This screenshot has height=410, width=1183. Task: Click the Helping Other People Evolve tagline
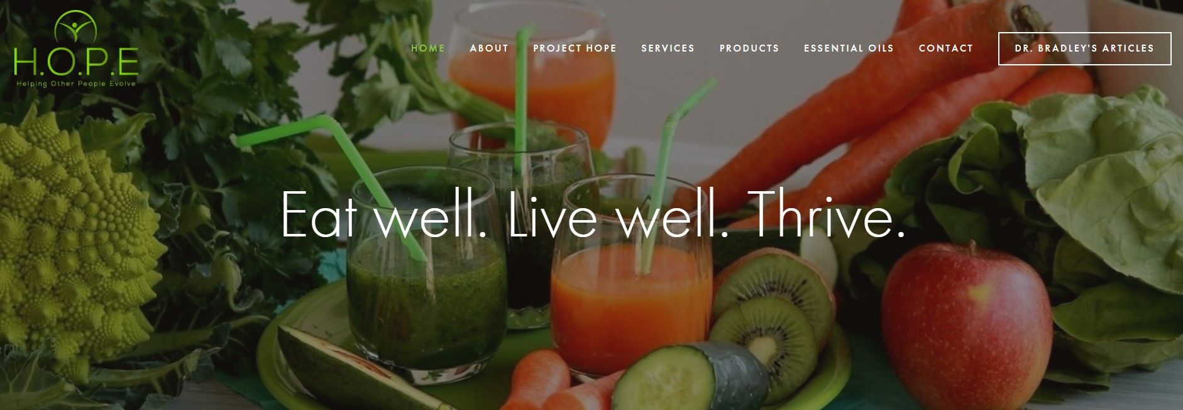point(76,84)
